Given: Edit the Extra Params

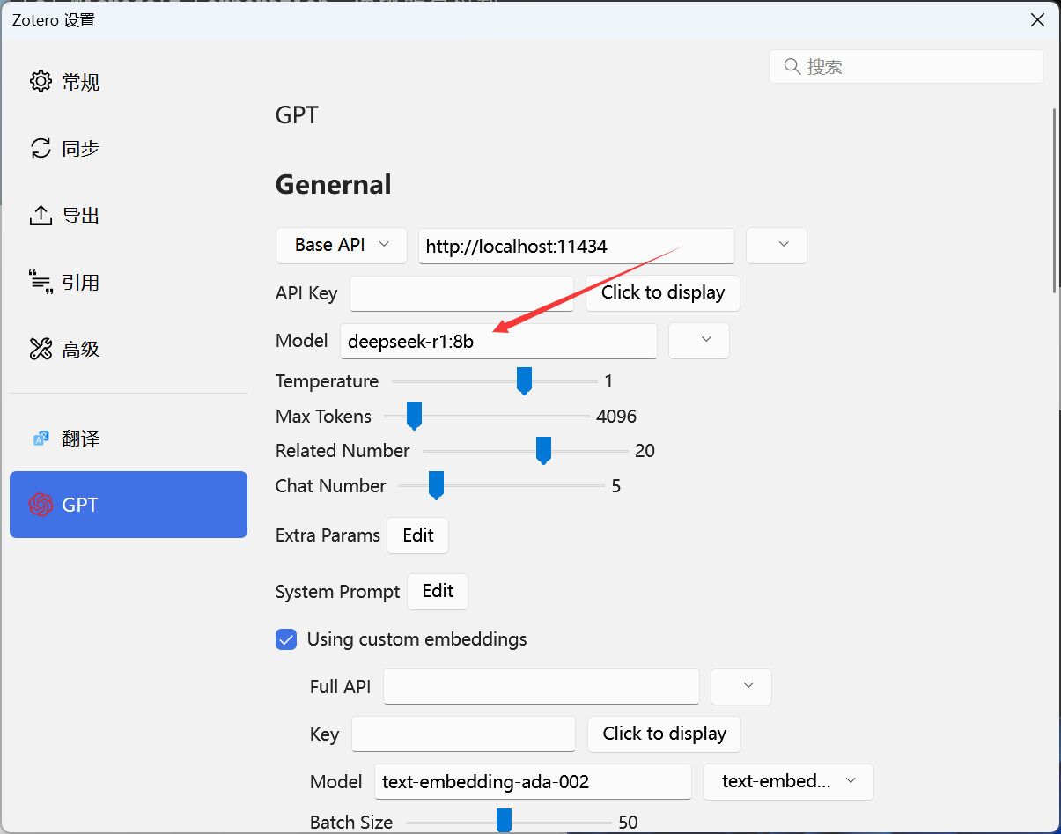Looking at the screenshot, I should click(418, 535).
